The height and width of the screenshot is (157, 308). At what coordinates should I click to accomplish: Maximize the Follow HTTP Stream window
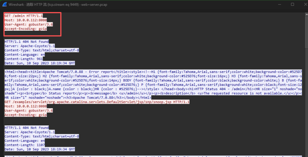(x=292, y=5)
